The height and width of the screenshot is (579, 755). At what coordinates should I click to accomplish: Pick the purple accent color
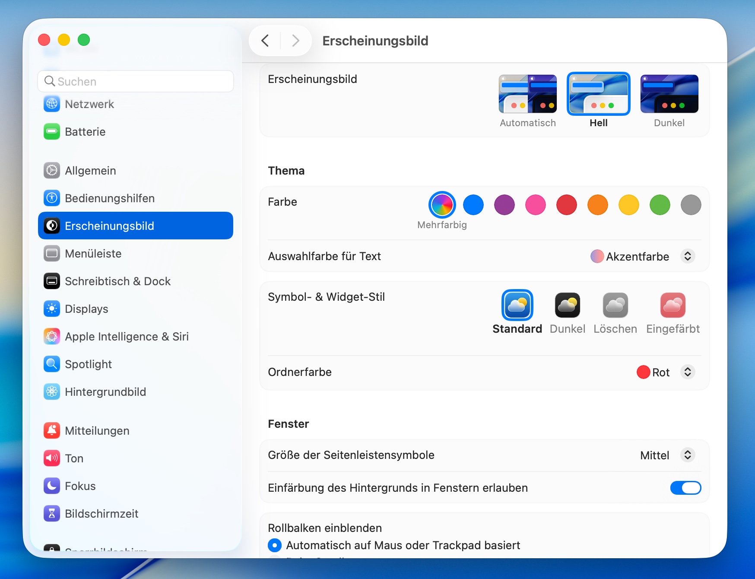coord(504,205)
